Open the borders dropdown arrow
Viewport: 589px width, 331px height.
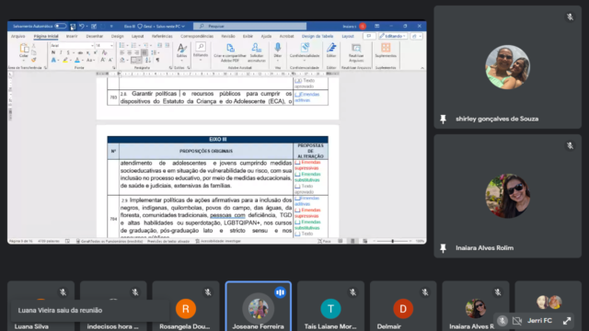pos(140,60)
